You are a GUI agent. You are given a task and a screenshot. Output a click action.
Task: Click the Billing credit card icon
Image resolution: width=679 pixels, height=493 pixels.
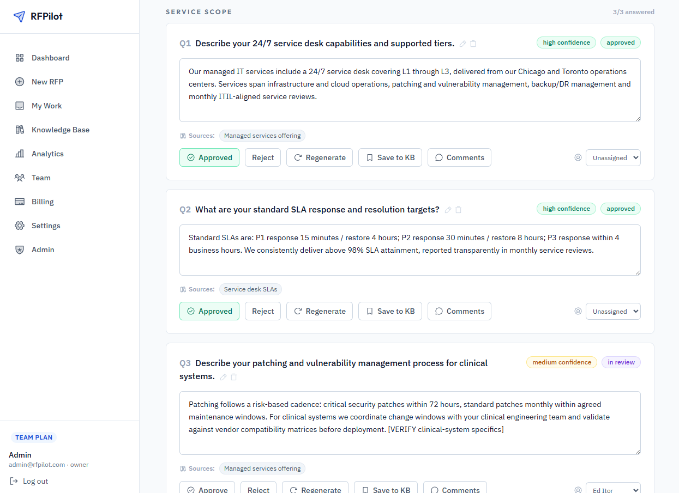(x=20, y=202)
